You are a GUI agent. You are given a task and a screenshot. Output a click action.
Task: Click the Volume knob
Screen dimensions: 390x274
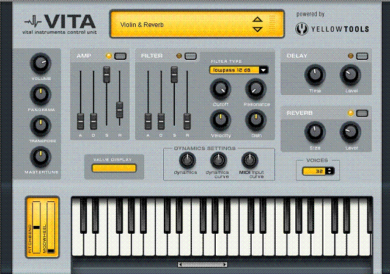click(41, 63)
